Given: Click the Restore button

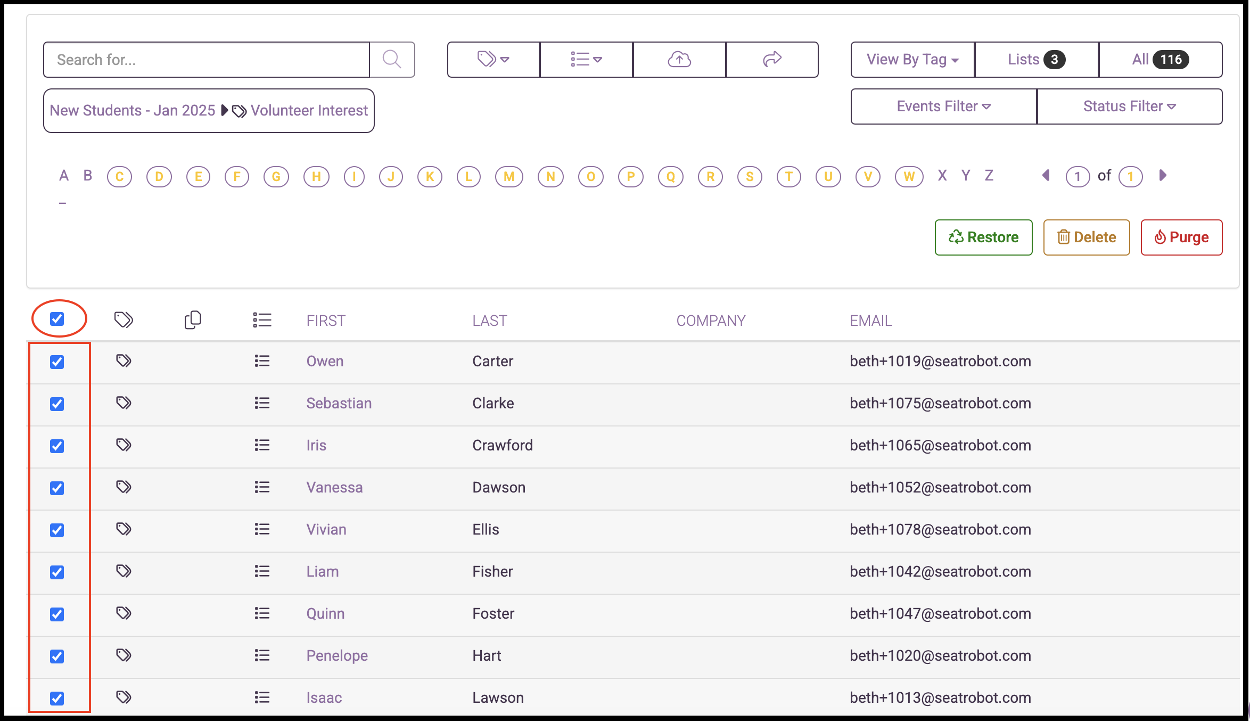Looking at the screenshot, I should coord(983,237).
